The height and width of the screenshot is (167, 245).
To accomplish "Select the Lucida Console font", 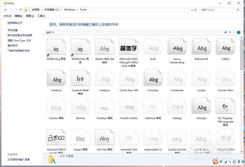I will click(177, 137).
